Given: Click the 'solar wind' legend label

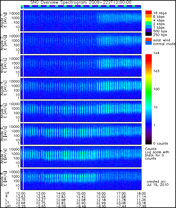Looking at the screenshot, I should (162, 40).
